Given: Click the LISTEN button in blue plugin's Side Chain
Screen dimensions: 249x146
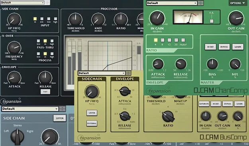Looking at the screenshot, I should 60,118.
